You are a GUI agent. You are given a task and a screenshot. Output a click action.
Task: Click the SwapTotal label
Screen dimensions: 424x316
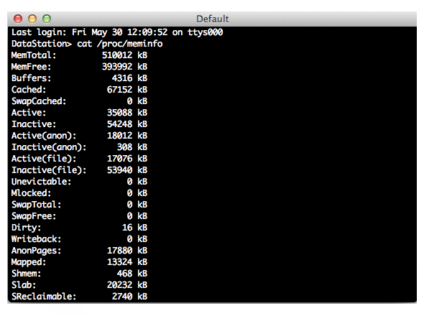pos(36,205)
